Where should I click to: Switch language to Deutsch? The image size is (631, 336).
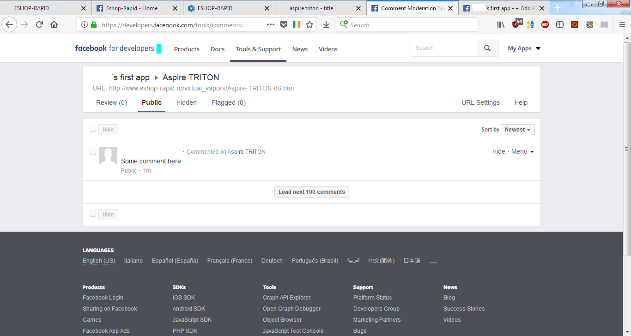272,261
